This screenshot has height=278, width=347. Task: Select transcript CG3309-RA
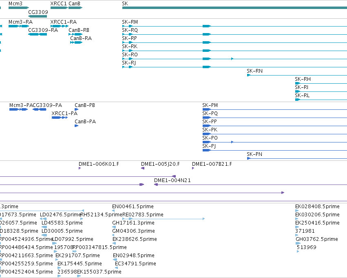pos(38,34)
